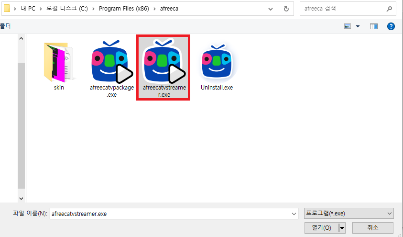Click the search magnifier icon
This screenshot has height=237, width=403.
389,9
